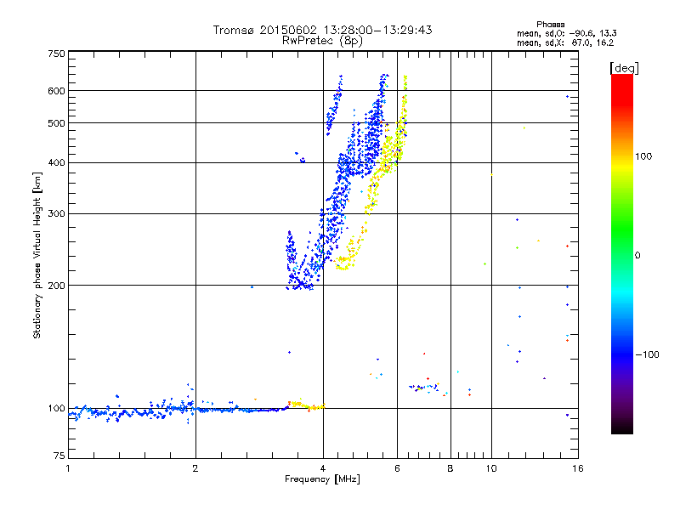This screenshot has width=680, height=510.
Task: Click the y-axis tick label "500"
Action: tap(56, 123)
